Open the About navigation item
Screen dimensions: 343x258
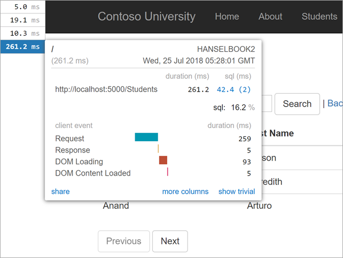pos(270,17)
